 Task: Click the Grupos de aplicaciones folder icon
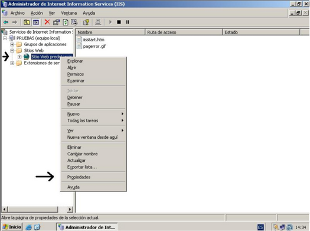(19, 44)
